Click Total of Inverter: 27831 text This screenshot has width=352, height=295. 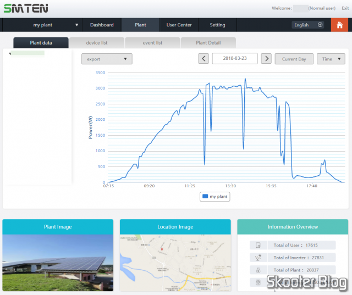click(x=299, y=258)
